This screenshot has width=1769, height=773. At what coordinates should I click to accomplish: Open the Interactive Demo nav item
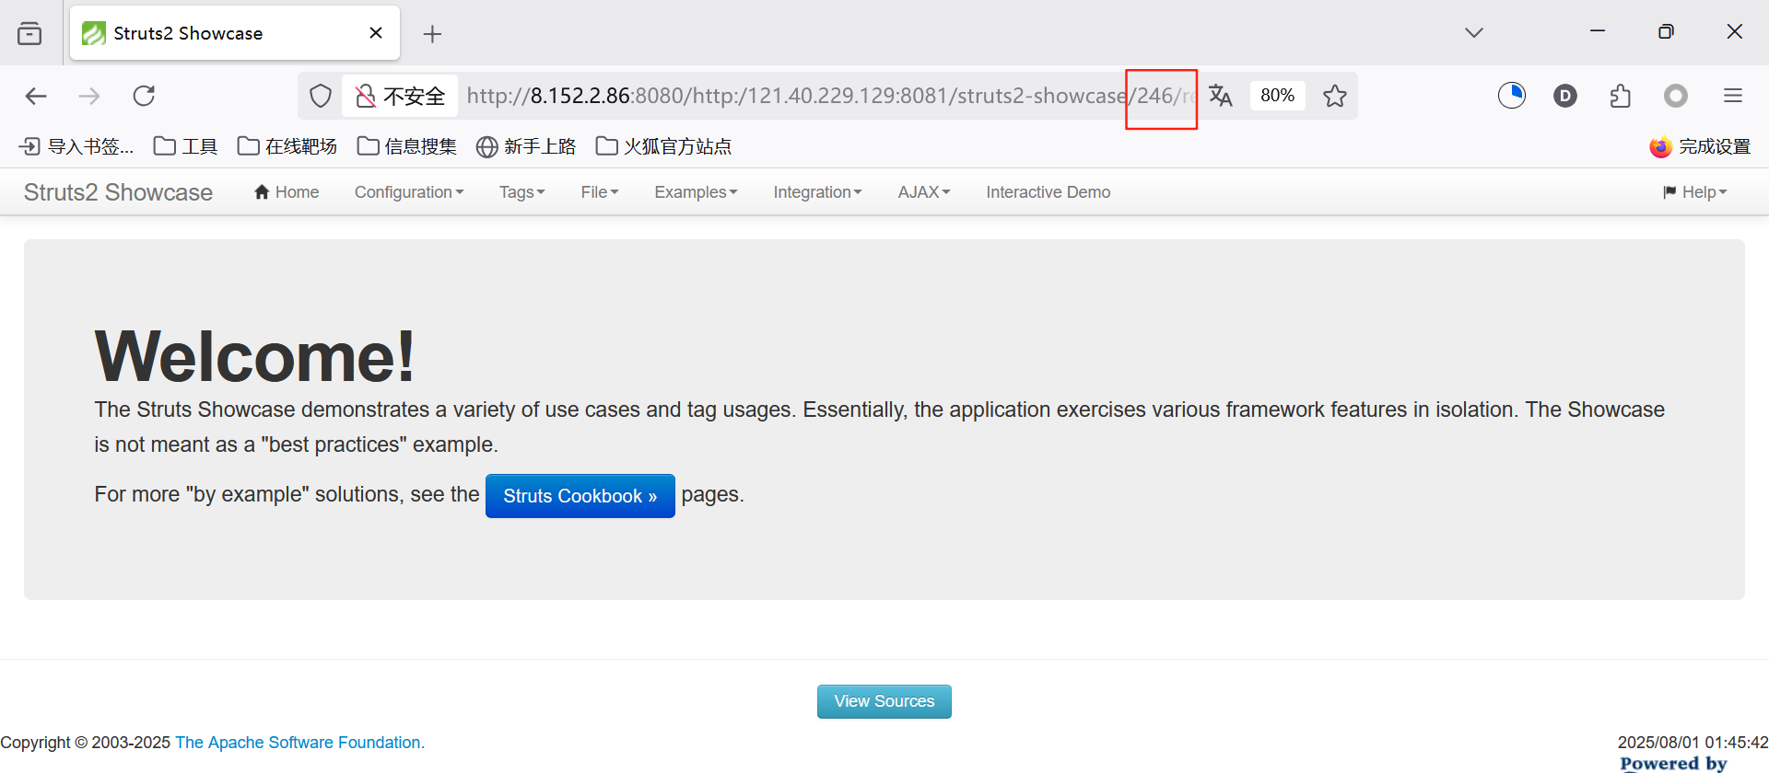[1049, 192]
